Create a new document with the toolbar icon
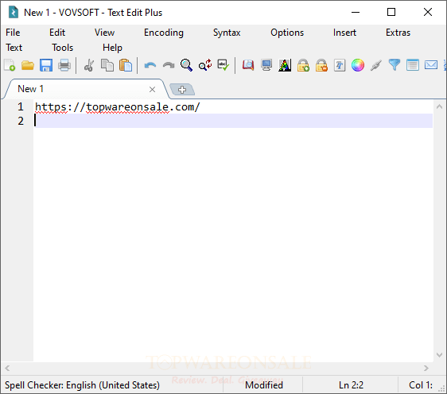 pos(10,65)
